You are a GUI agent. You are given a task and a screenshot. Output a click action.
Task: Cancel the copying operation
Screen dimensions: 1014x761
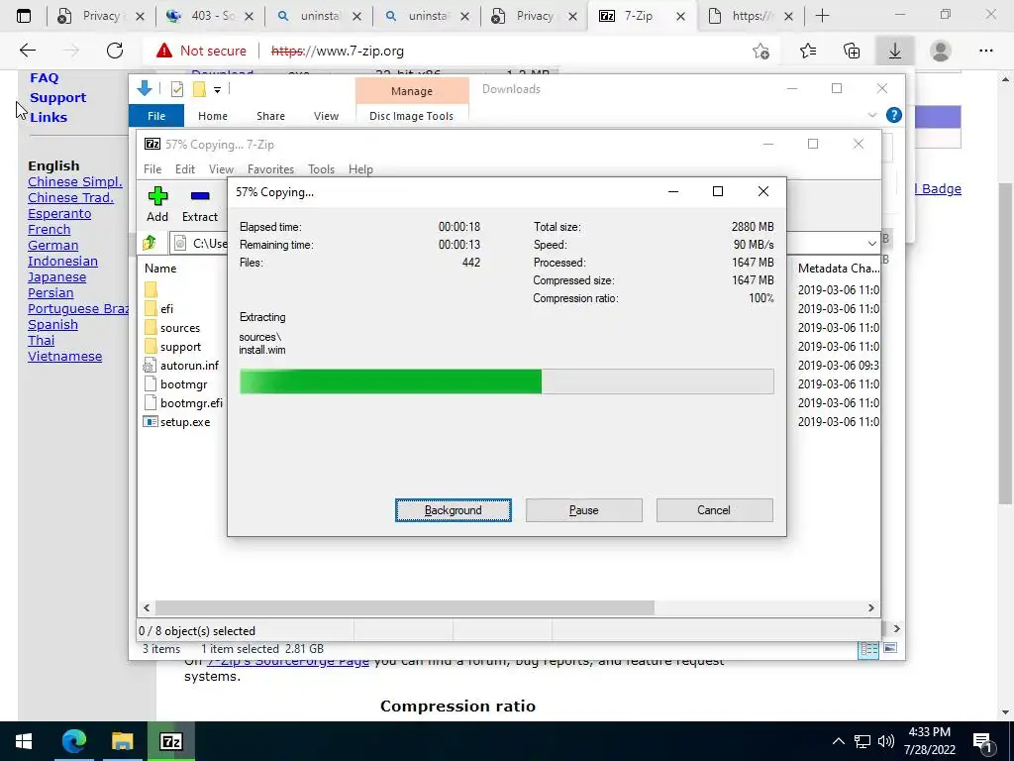[x=714, y=510]
